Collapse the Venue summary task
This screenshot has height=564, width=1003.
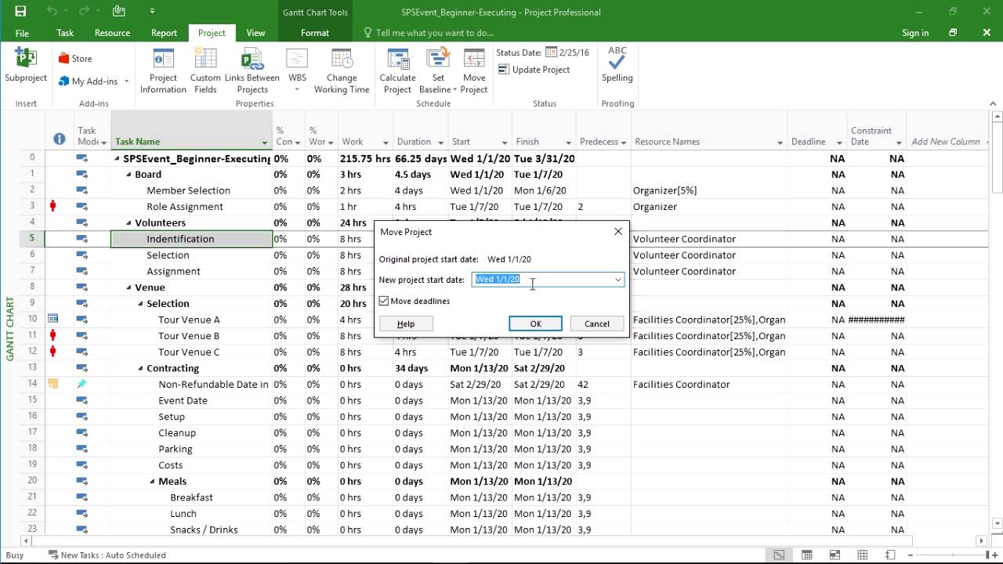(129, 287)
